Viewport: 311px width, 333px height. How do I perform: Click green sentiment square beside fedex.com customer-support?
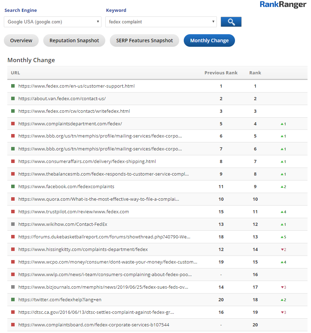(x=13, y=86)
